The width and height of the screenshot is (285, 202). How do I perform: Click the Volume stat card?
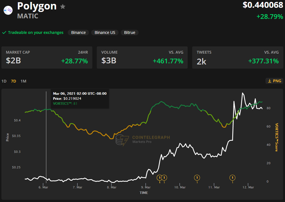[142, 57]
